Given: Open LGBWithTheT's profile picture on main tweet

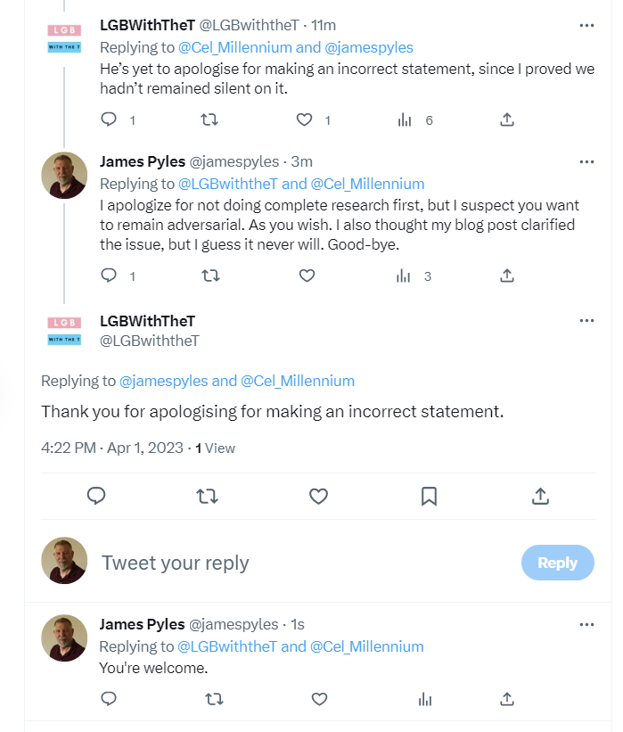Looking at the screenshot, I should [x=64, y=331].
